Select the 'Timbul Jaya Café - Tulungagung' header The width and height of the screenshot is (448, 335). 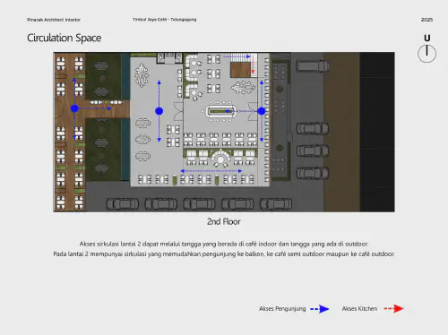(x=165, y=20)
